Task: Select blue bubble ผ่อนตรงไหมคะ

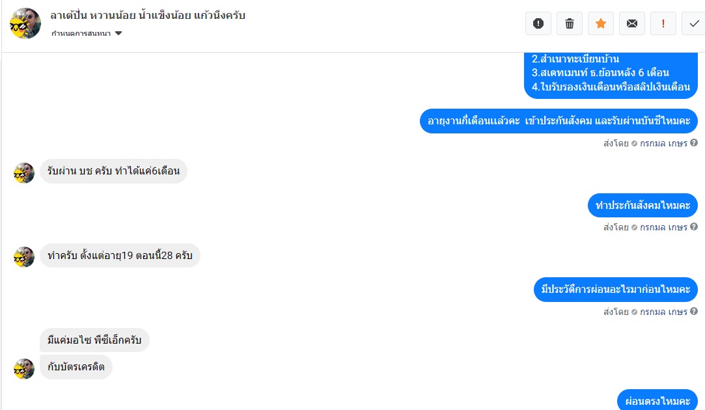Action: [657, 400]
